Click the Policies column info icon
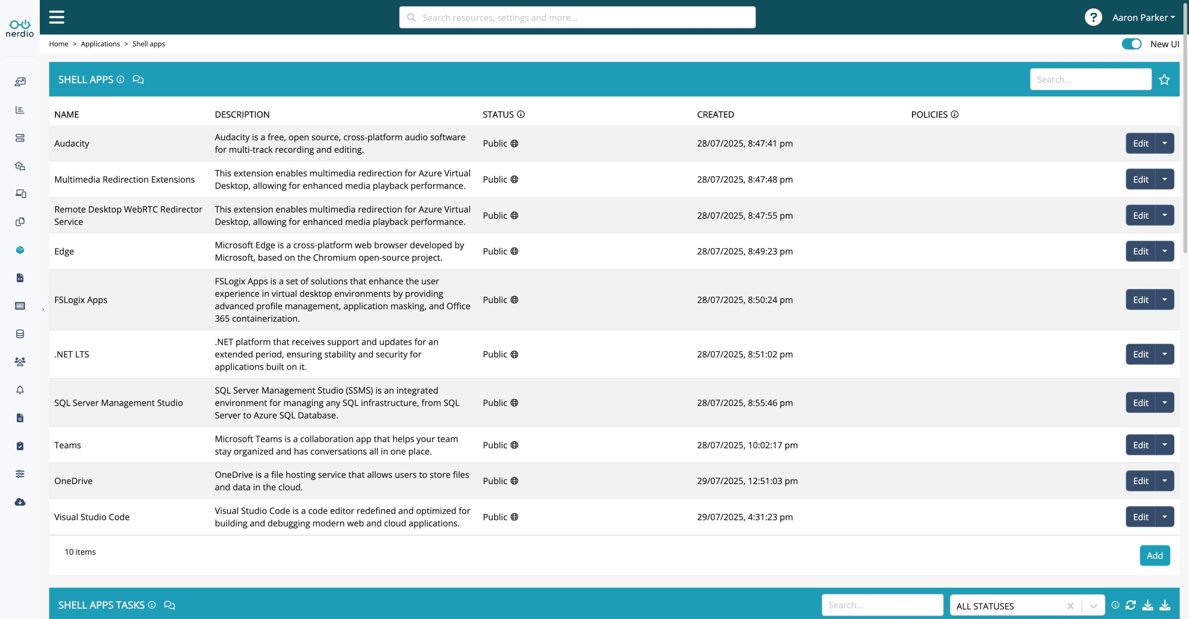The width and height of the screenshot is (1189, 619). 954,114
